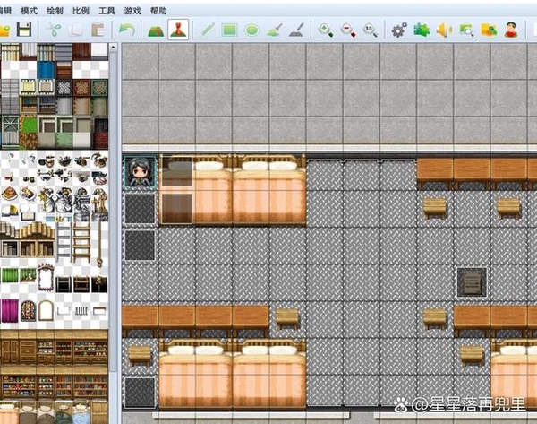Click the paste clipboard icon
The image size is (537, 424).
[x=98, y=30]
